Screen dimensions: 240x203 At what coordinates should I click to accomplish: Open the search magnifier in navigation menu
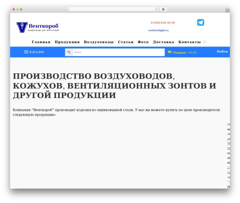coord(204,42)
